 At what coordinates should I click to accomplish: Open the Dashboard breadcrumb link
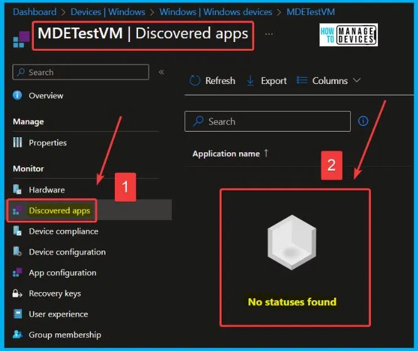pyautogui.click(x=35, y=12)
